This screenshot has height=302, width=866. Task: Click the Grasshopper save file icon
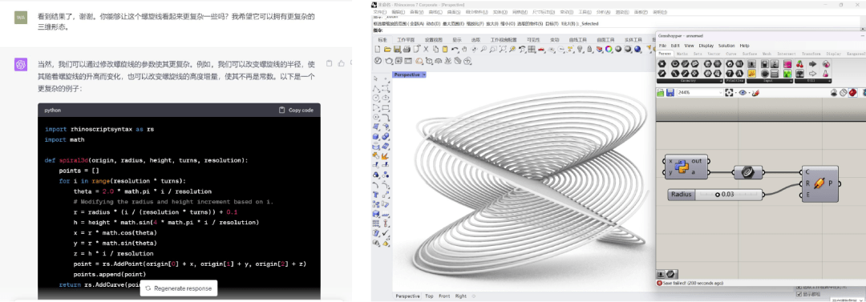coord(670,93)
